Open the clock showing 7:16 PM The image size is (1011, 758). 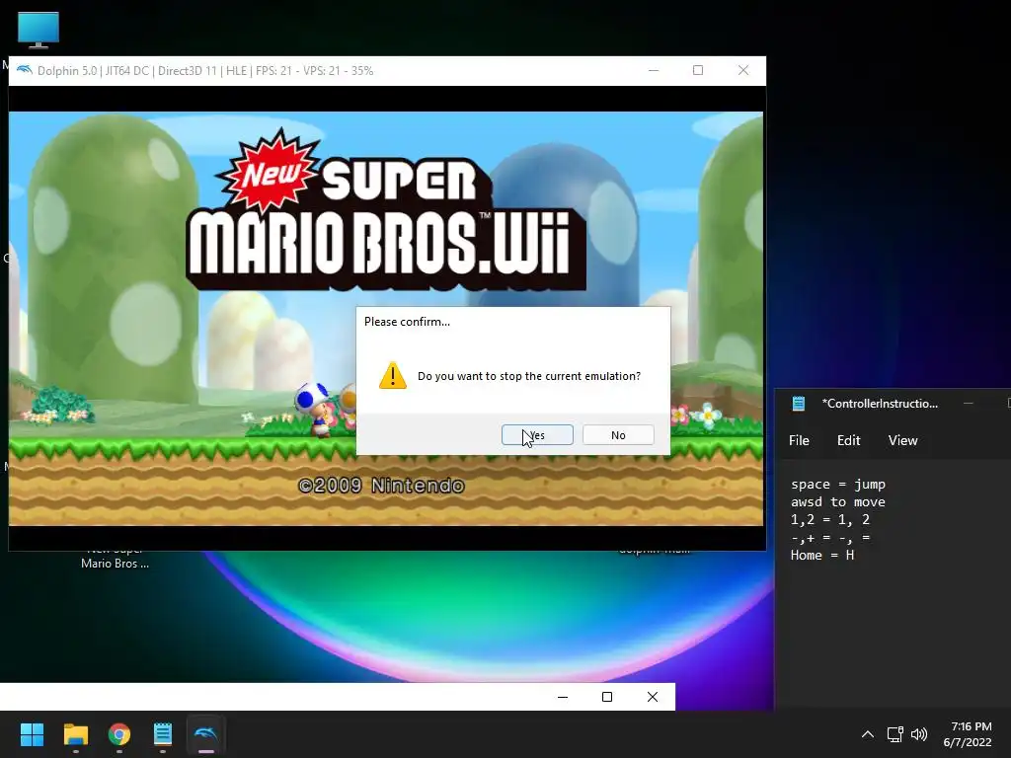coord(968,734)
